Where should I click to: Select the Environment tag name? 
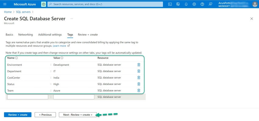coord(15,65)
